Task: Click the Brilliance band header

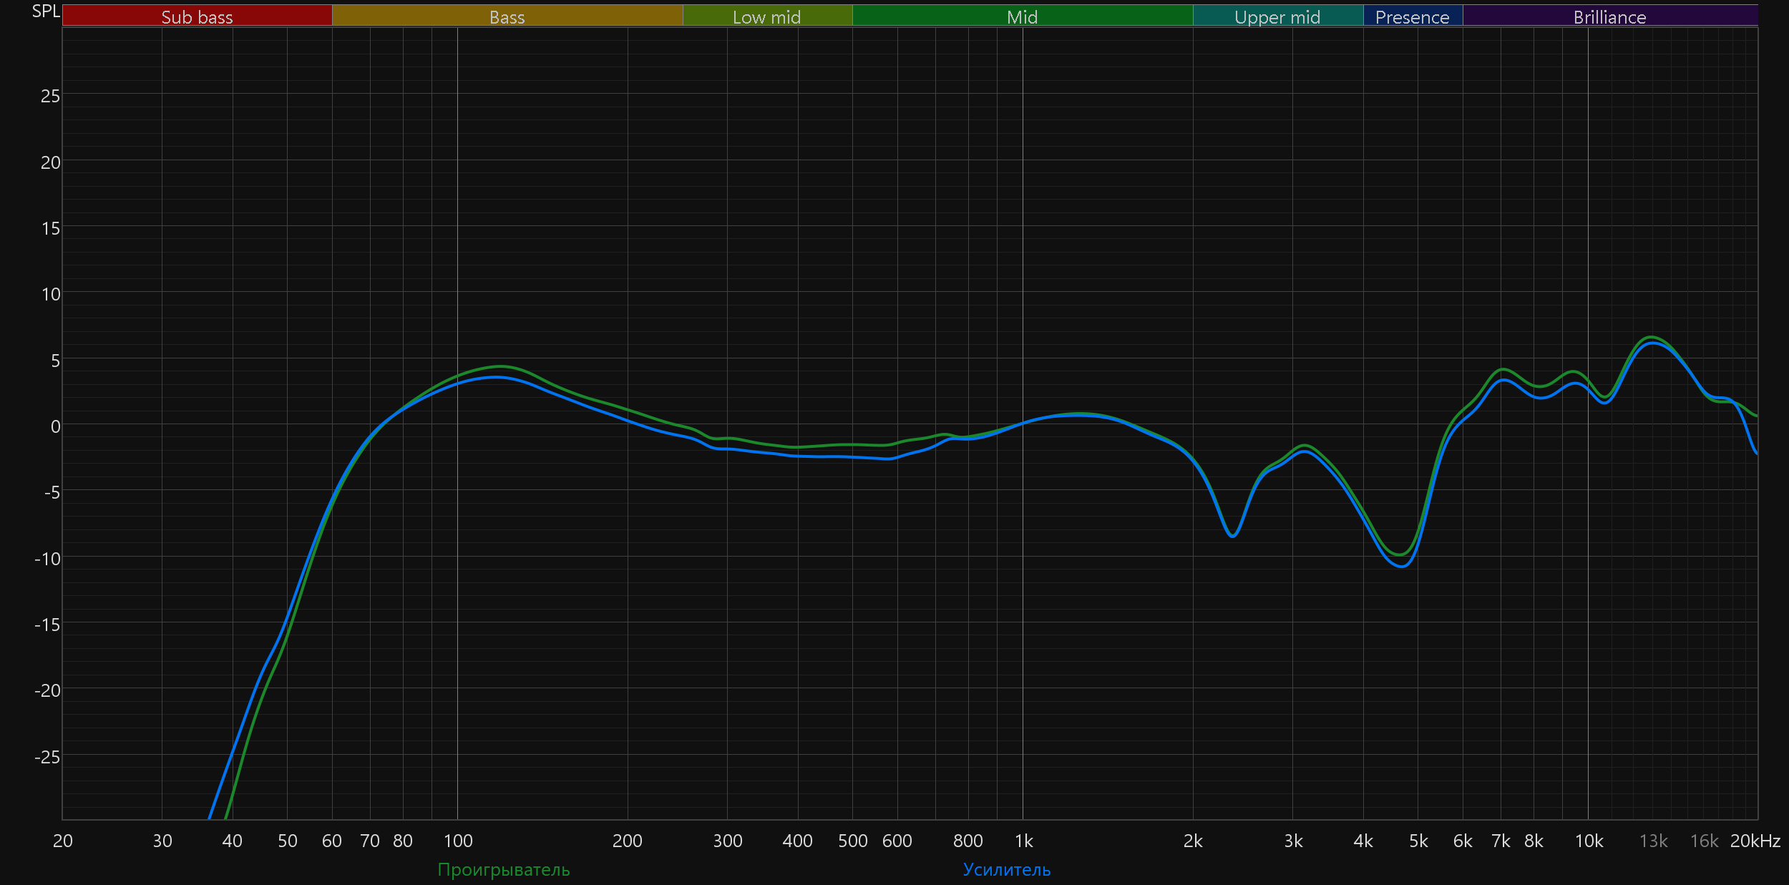Action: [x=1609, y=16]
